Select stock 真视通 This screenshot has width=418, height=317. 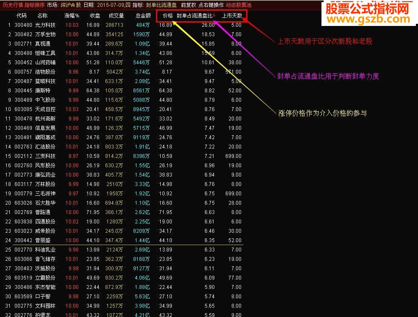point(43,44)
